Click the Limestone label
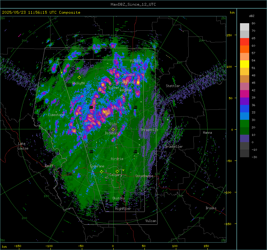 (x=56, y=115)
